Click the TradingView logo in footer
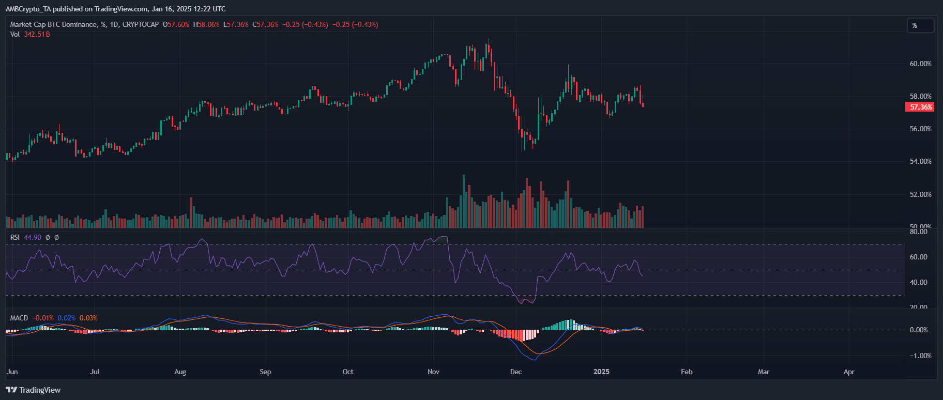 tap(33, 390)
